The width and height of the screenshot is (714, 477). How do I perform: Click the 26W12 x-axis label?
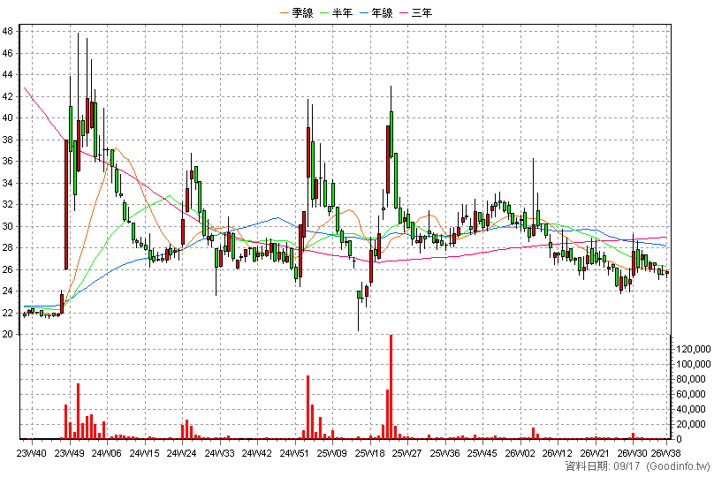(558, 453)
